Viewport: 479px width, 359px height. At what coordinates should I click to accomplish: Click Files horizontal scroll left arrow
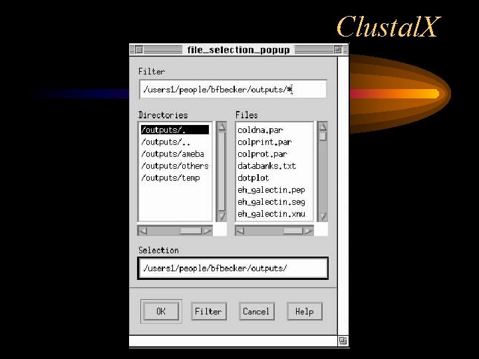pos(241,231)
